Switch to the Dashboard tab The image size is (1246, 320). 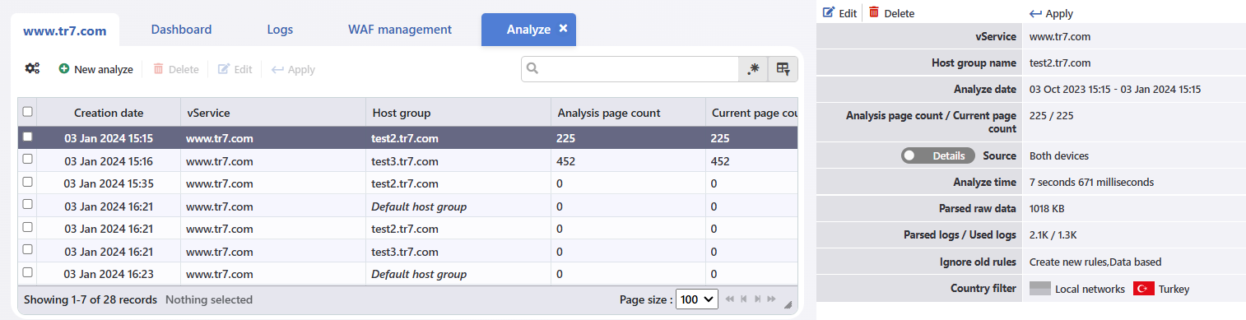click(181, 30)
